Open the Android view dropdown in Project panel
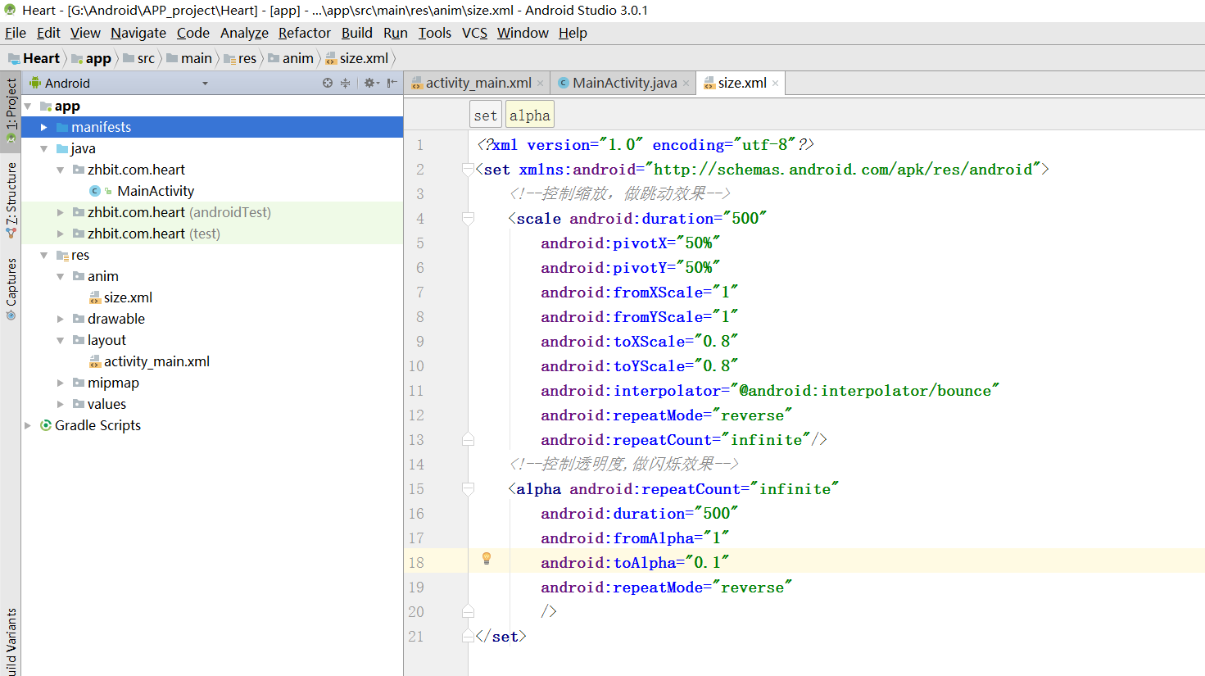Screen dimensions: 1205x676 pyautogui.click(x=205, y=84)
